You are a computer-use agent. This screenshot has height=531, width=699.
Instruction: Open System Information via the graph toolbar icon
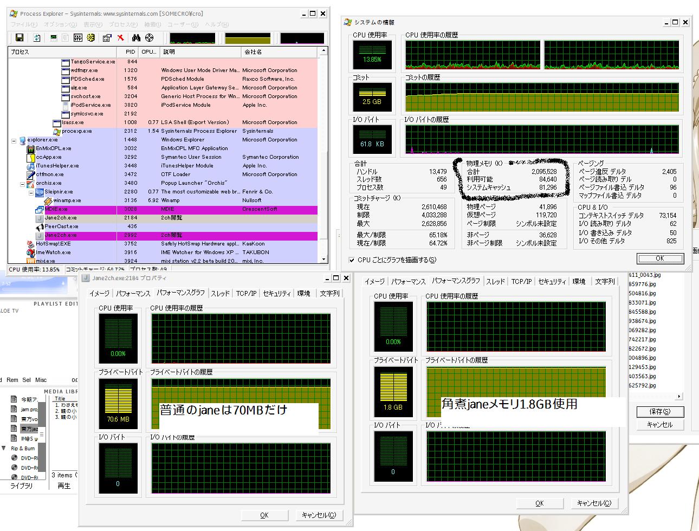click(54, 37)
